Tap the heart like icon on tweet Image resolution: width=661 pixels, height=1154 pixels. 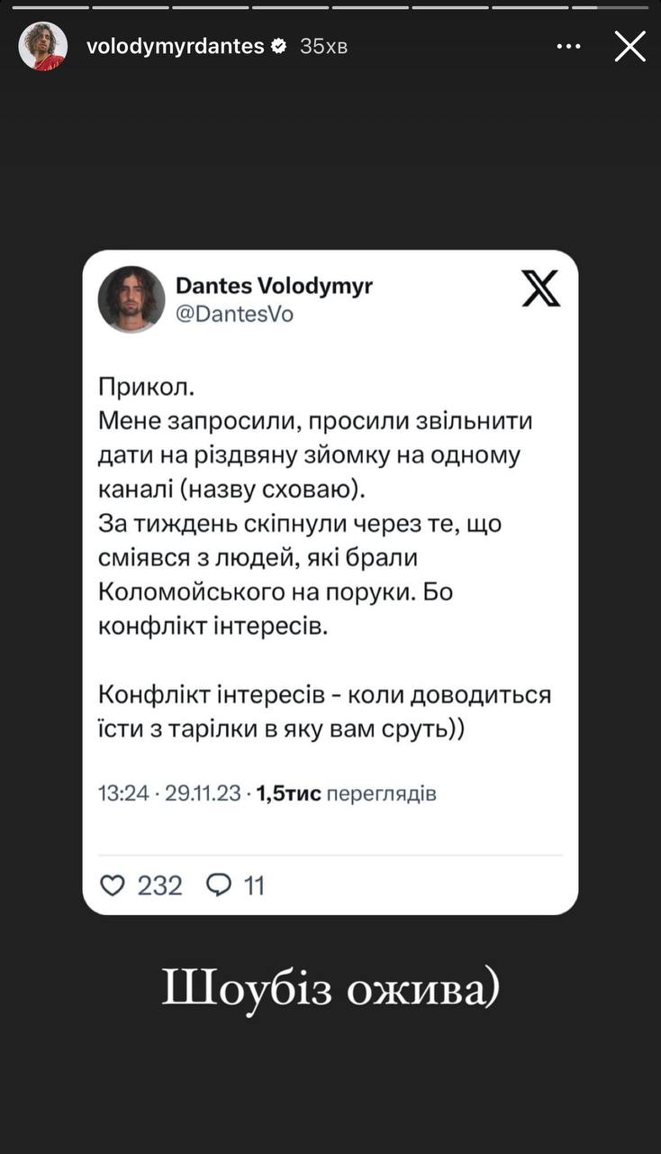point(112,885)
